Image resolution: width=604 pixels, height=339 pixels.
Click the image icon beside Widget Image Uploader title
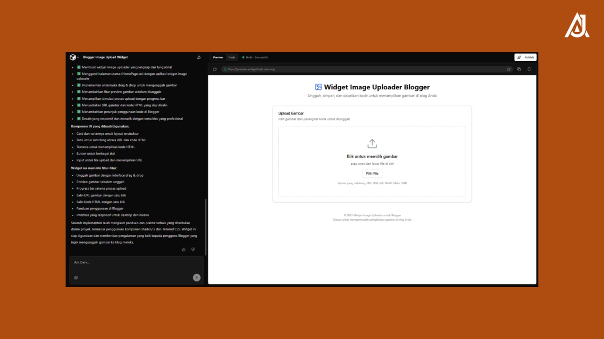point(318,87)
